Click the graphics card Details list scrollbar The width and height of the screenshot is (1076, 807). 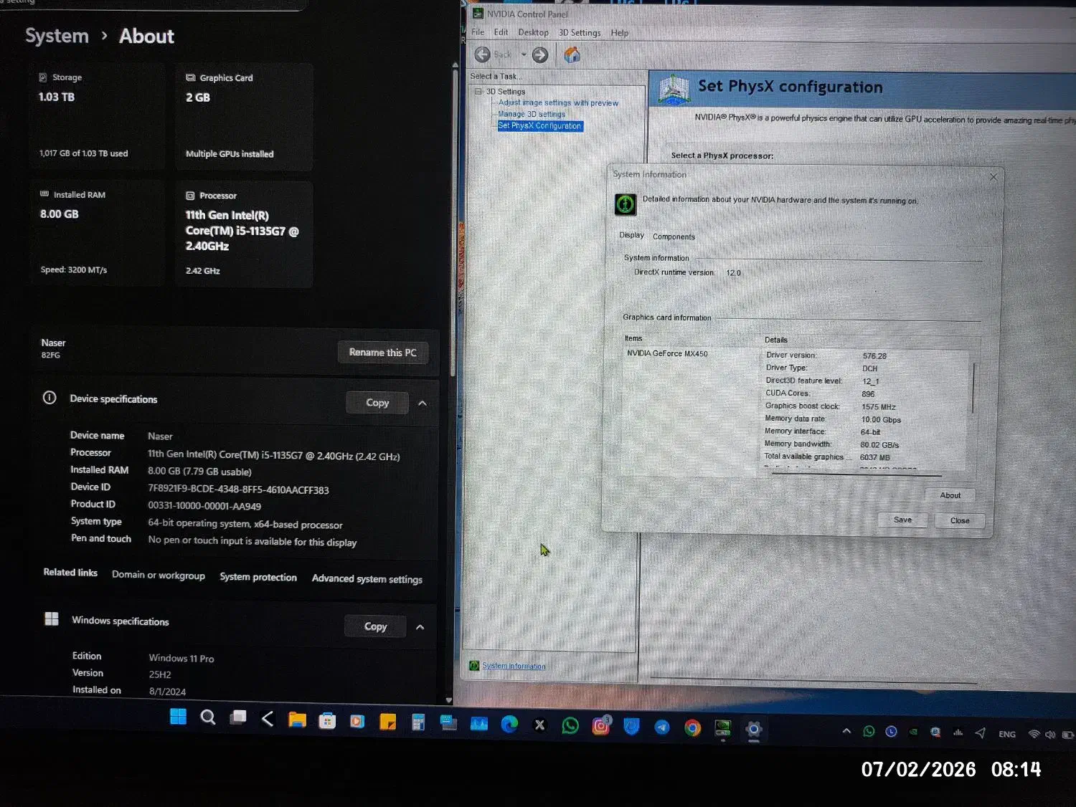(x=973, y=388)
